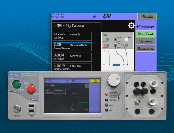Click the green START button
The image size is (174, 133).
coord(16,84)
